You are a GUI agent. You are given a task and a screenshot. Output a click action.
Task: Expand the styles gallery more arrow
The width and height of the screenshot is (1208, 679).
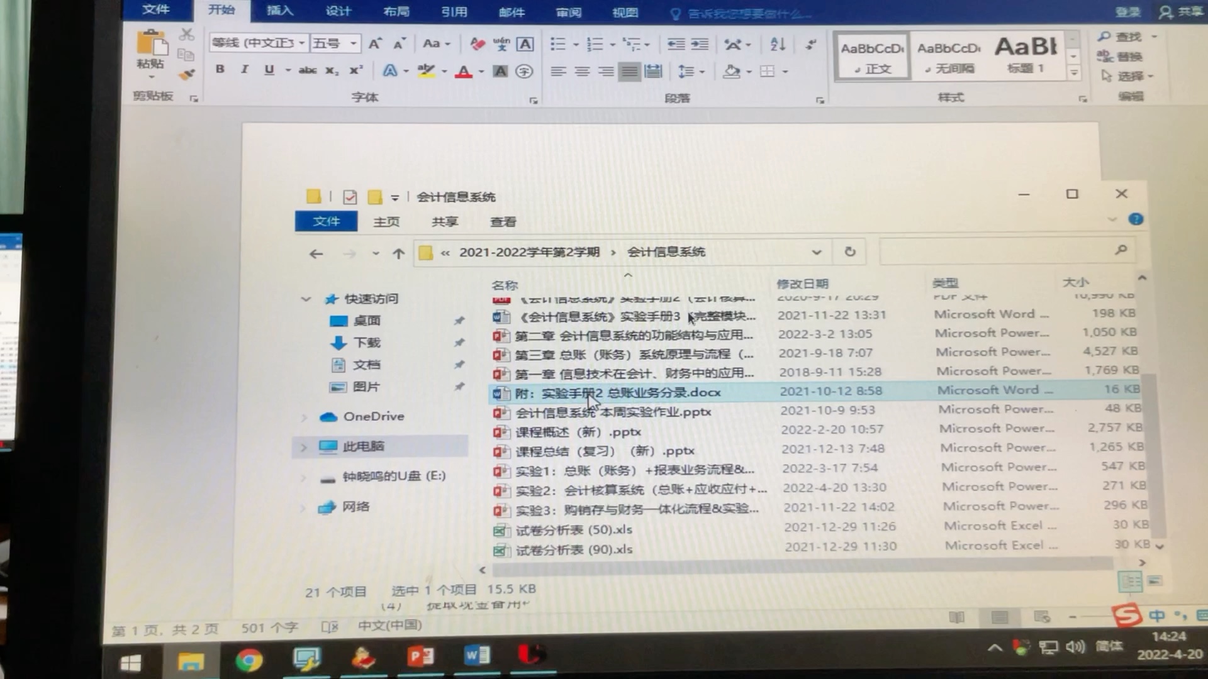tap(1074, 73)
